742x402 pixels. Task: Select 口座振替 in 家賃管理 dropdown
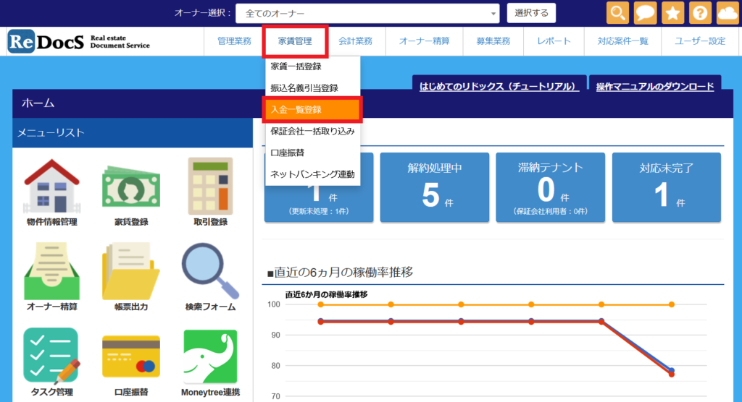[x=313, y=153]
